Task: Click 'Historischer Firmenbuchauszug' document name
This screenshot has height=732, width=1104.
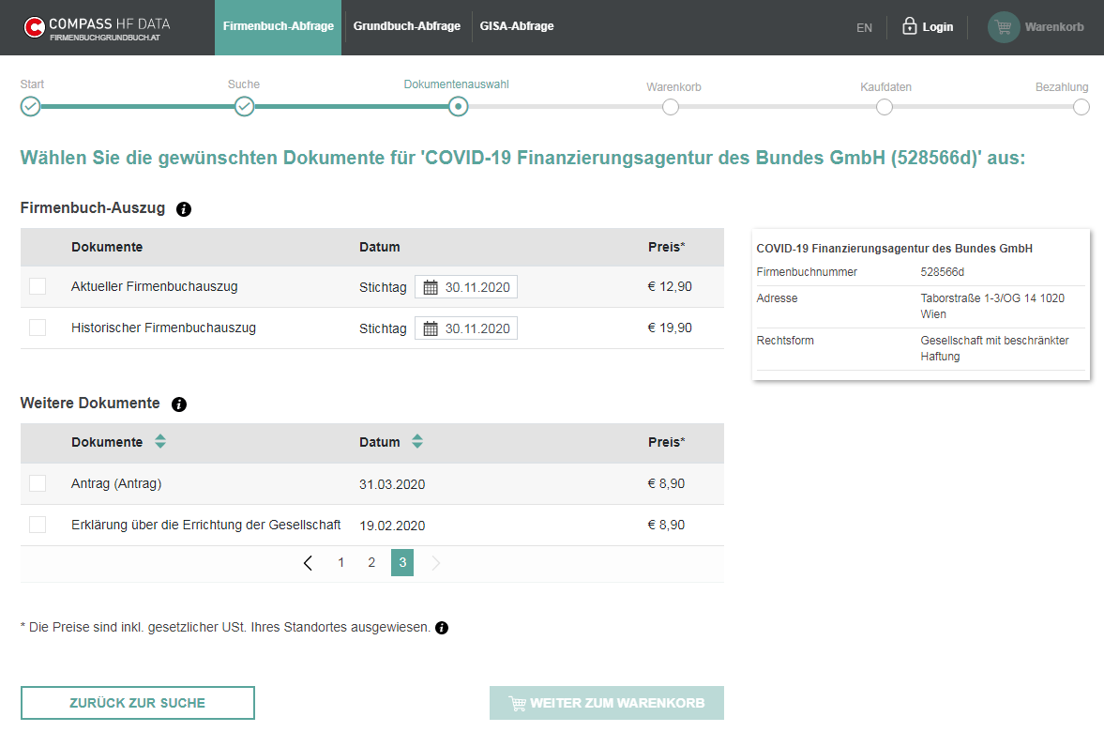Action: (x=163, y=328)
